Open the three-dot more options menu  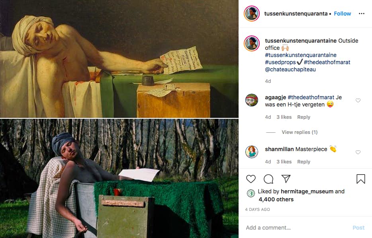click(361, 14)
